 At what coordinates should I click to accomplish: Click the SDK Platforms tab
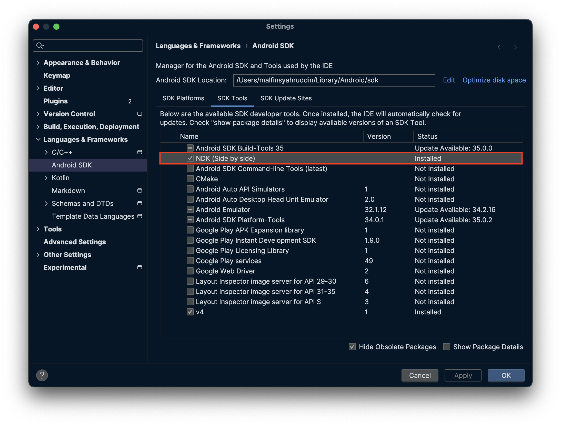click(183, 98)
